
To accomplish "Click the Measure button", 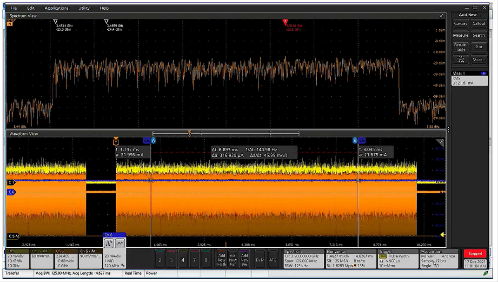I will (x=460, y=35).
